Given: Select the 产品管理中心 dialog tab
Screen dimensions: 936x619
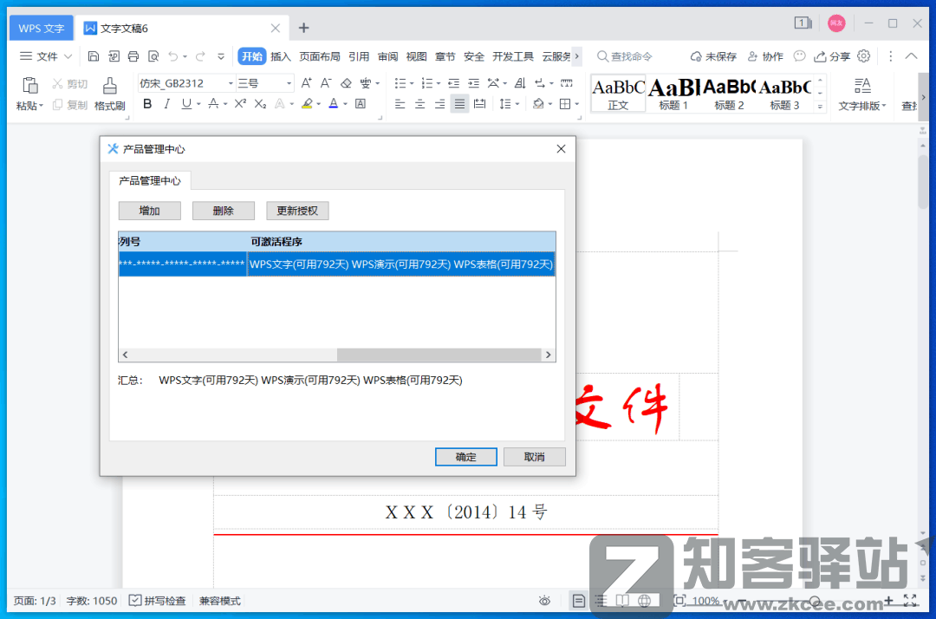Looking at the screenshot, I should click(x=148, y=181).
